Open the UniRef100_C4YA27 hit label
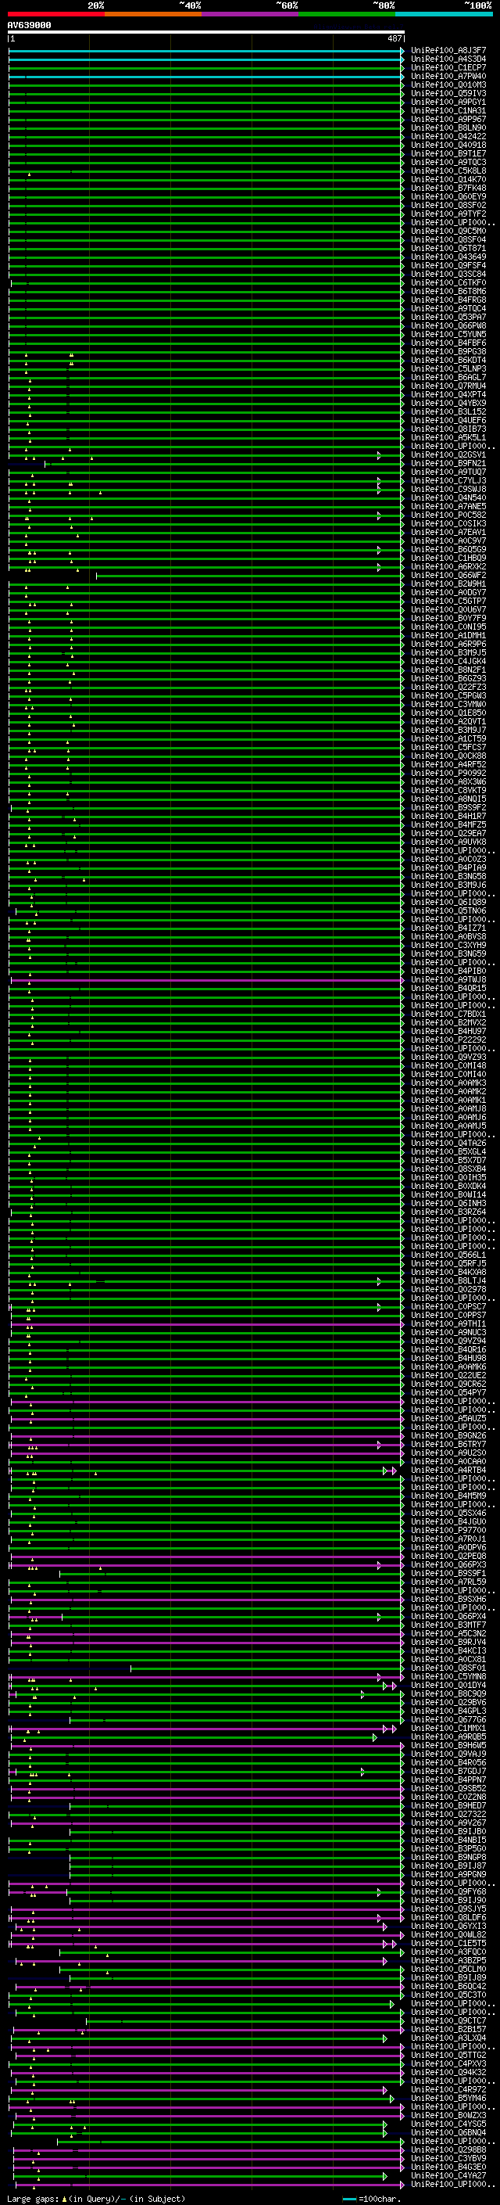500x2205 pixels. (x=448, y=2175)
